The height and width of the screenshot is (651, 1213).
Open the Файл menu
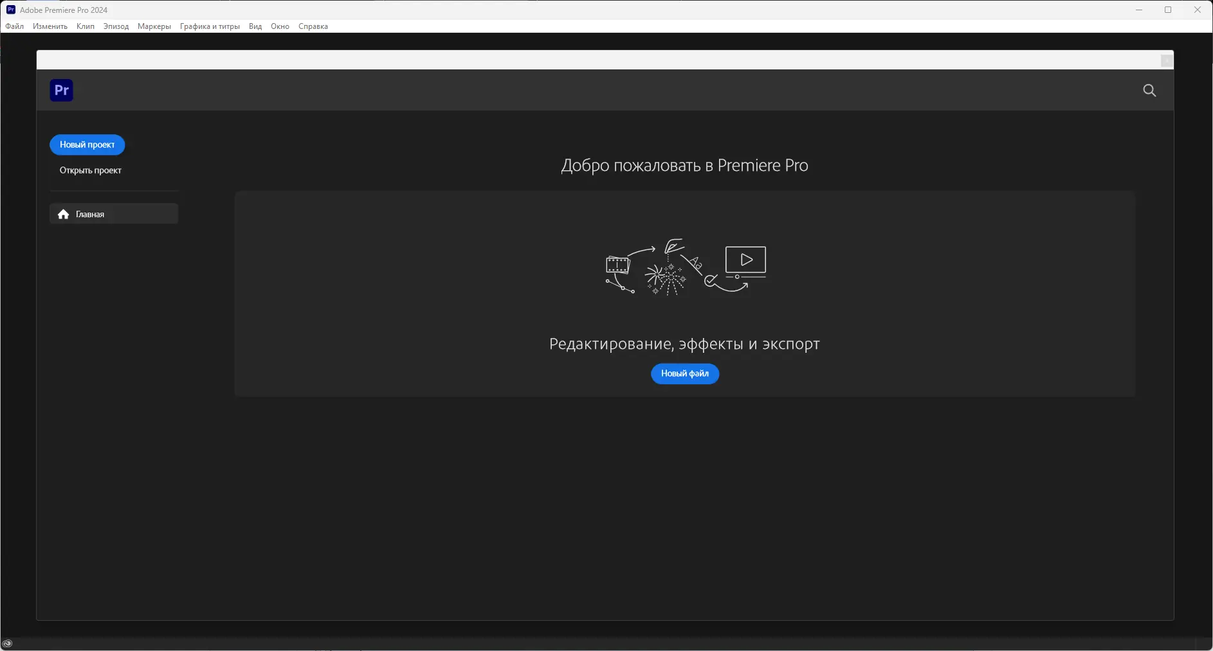14,26
